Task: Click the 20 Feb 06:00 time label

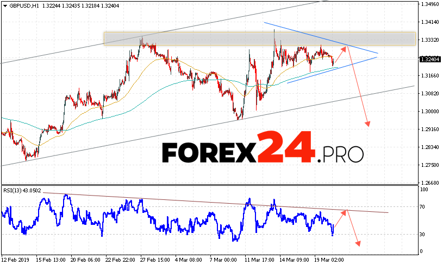Action: point(85,260)
